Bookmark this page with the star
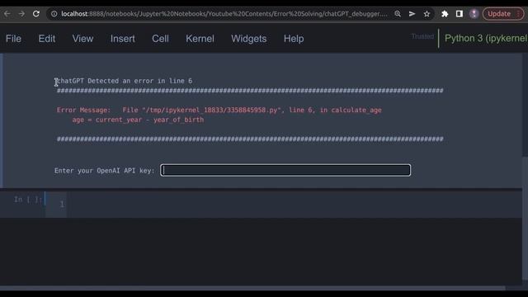 pos(427,14)
